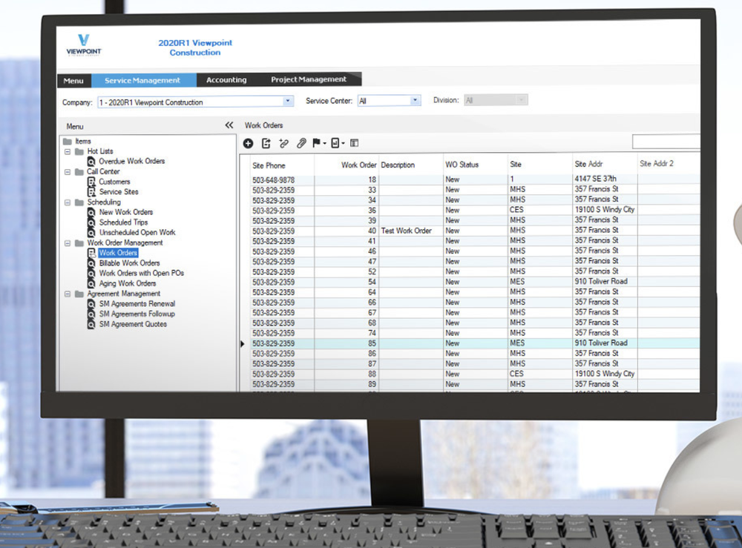Viewport: 742px width, 548px height.
Task: Switch to the Project Management tab
Action: (309, 79)
